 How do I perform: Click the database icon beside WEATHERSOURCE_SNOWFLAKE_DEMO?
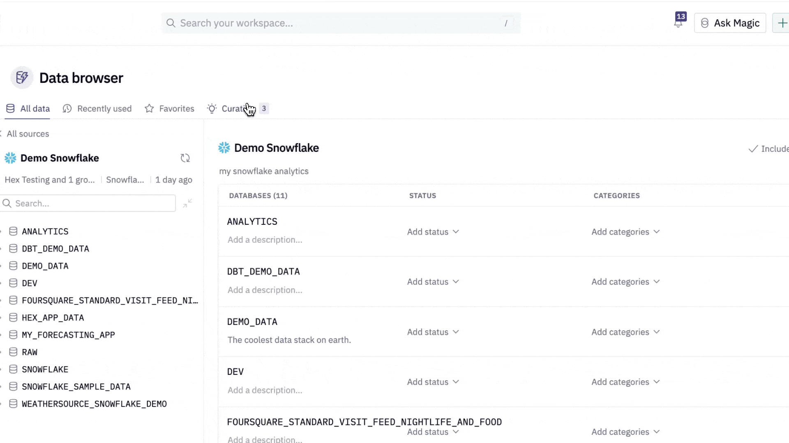coord(13,404)
